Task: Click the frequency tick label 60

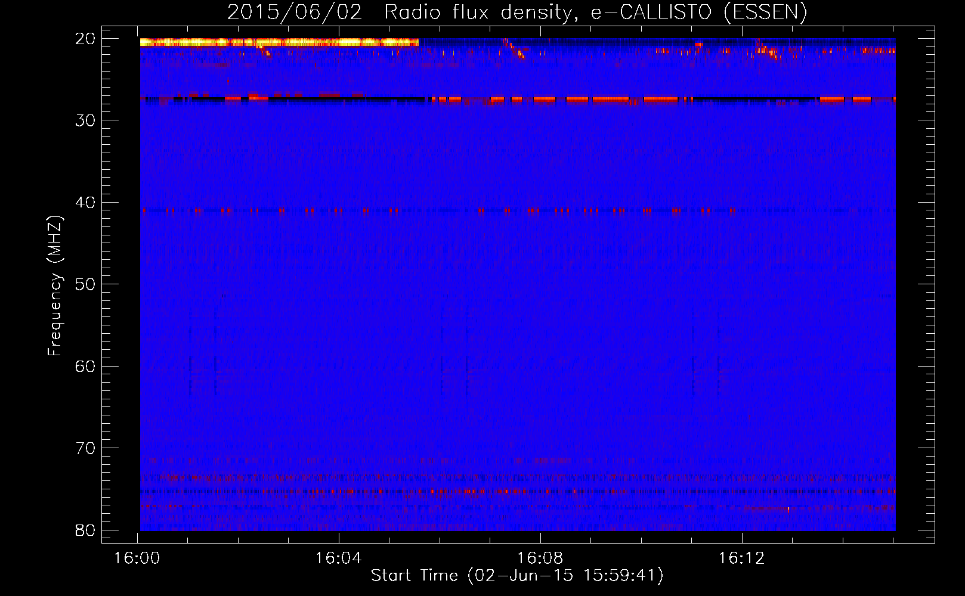Action: pos(86,367)
